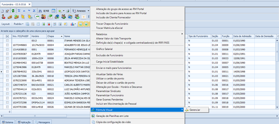The width and height of the screenshot is (279, 124).
Task: Click the coins with green plus icon
Action: (x=17, y=17)
